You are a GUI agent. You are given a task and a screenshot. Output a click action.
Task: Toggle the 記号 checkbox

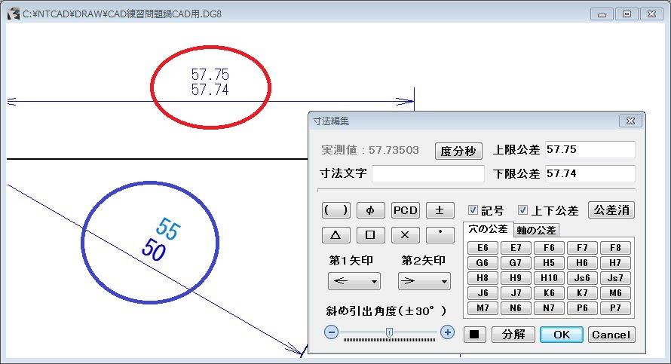click(x=473, y=210)
